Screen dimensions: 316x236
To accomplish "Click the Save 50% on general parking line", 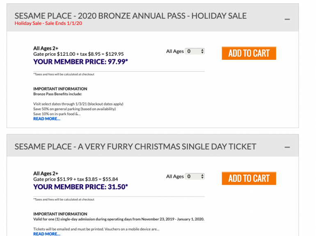I will [x=74, y=109].
